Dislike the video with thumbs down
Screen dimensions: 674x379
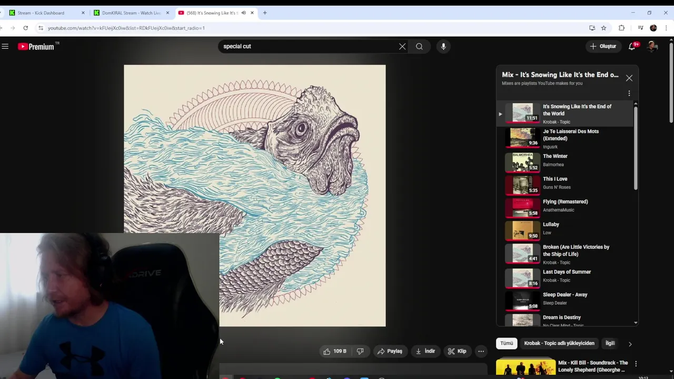click(360, 351)
